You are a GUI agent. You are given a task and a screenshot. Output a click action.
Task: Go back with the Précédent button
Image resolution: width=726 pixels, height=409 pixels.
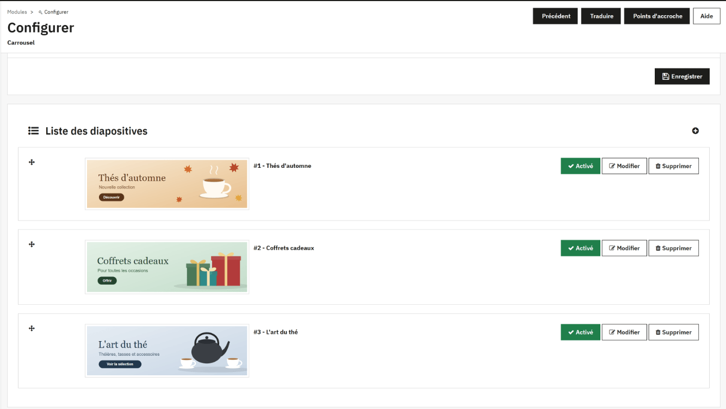coord(555,16)
